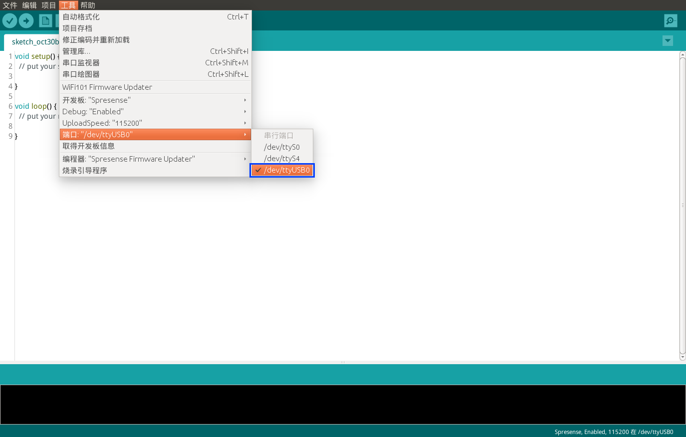
Task: Click the Verify checkmark icon
Action: (x=10, y=21)
